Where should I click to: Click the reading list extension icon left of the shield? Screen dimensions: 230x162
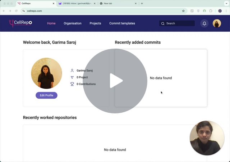192,11
